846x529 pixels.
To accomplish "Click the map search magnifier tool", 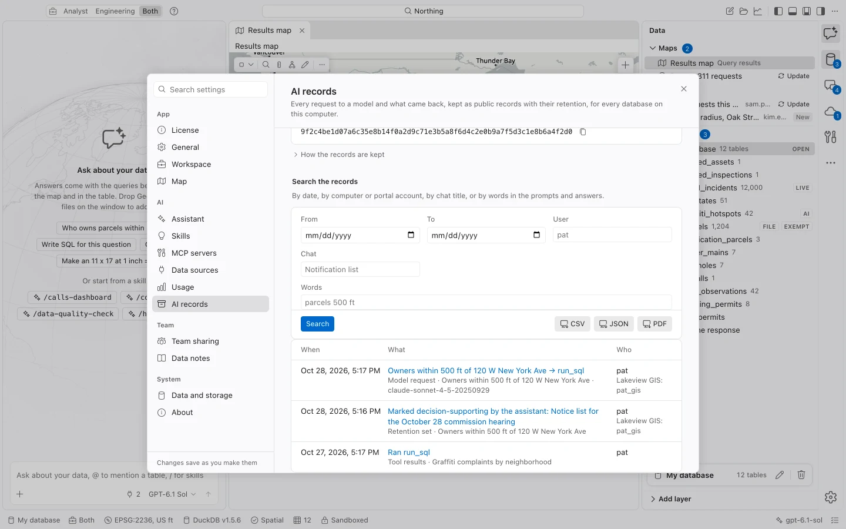I will (266, 65).
